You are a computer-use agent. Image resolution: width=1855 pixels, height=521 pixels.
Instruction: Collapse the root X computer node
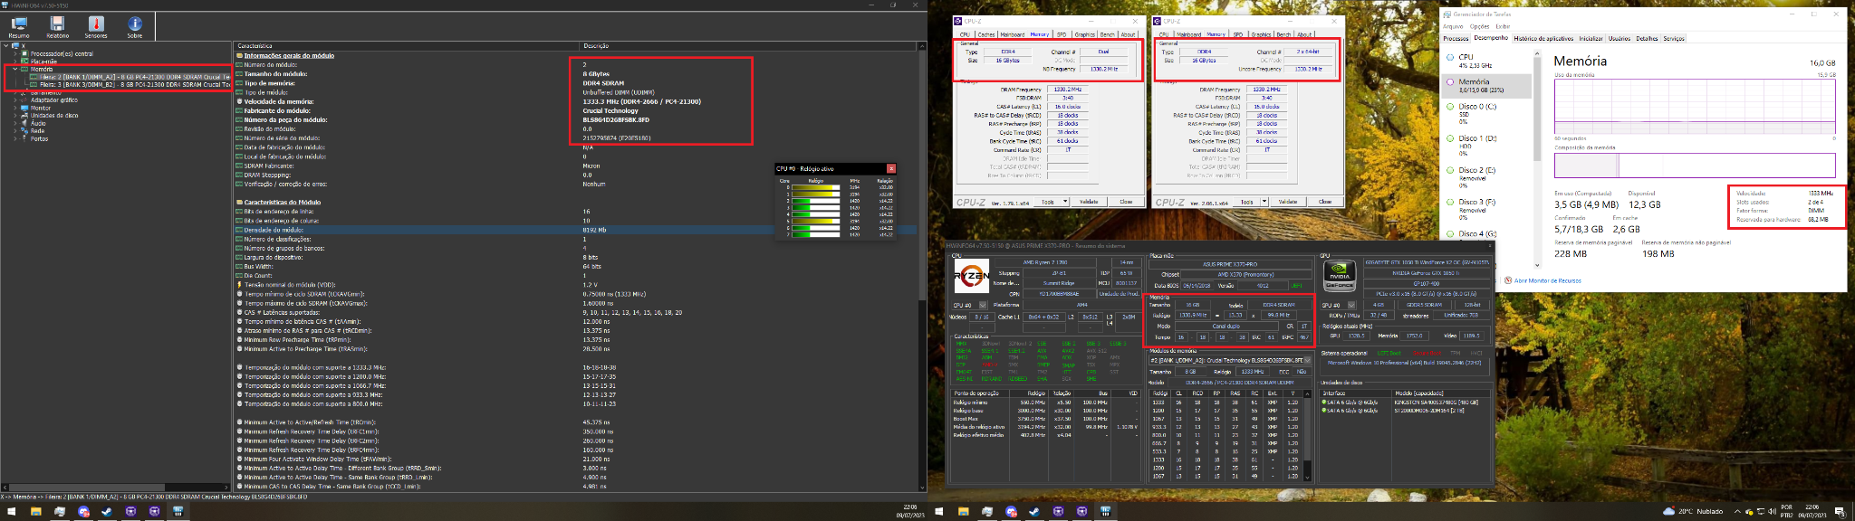click(x=7, y=45)
